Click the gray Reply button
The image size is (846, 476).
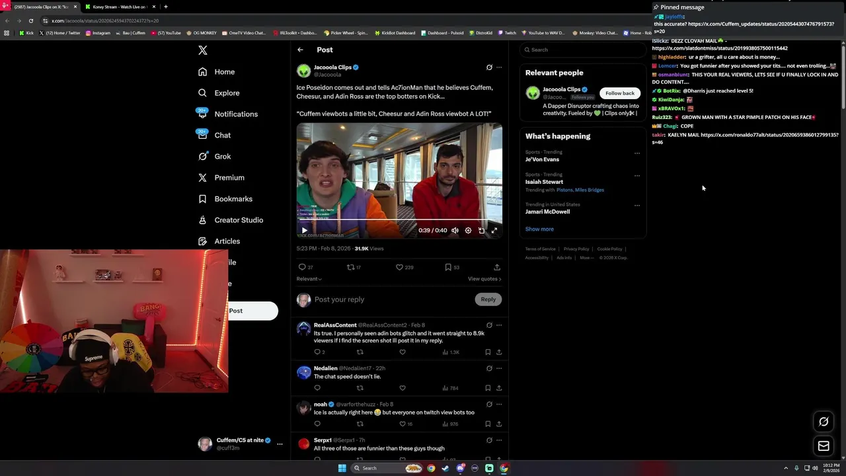[488, 299]
